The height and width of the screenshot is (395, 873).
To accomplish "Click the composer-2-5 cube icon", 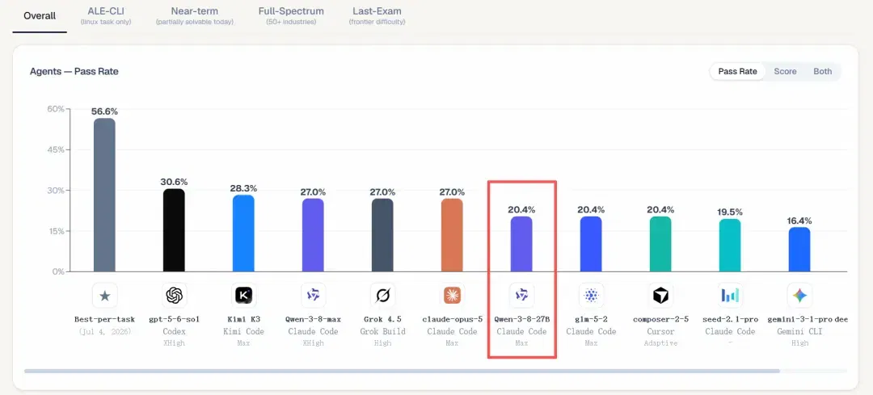I will (x=660, y=296).
